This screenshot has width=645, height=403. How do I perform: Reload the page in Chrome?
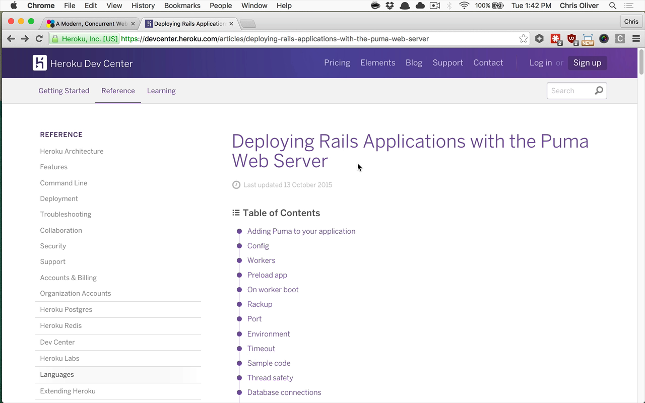[39, 39]
